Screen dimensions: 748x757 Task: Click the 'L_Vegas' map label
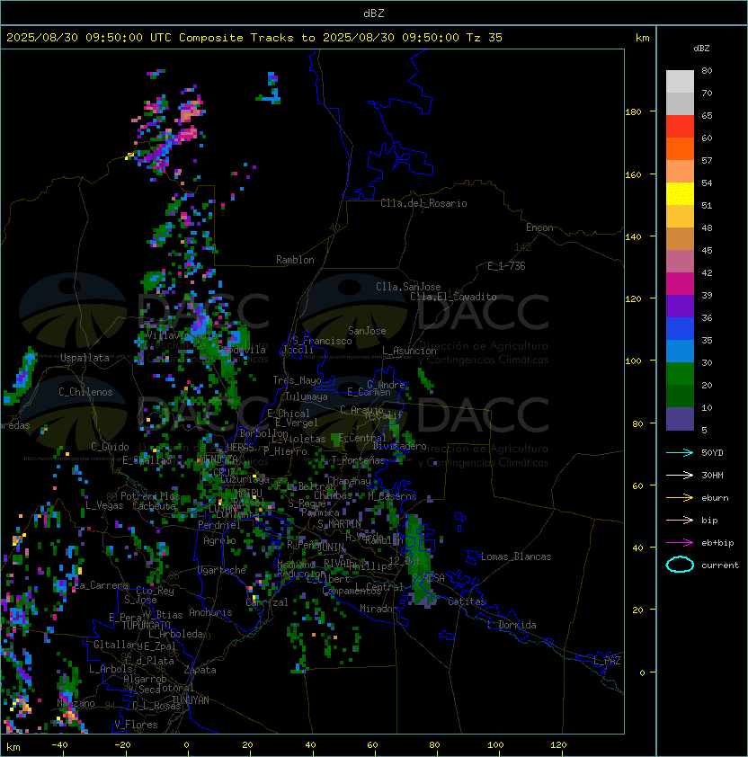point(104,505)
